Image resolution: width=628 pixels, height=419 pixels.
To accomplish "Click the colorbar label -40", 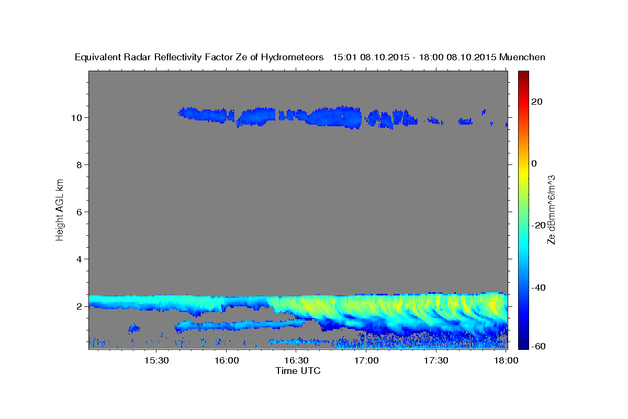I will point(539,288).
